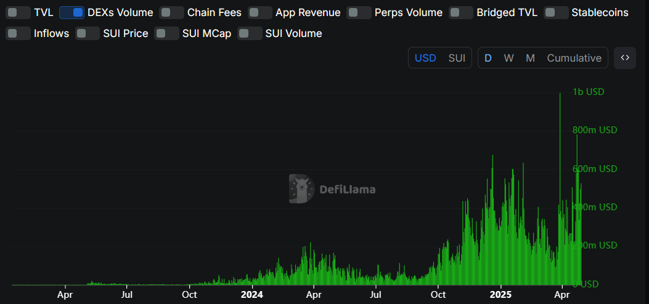
Task: Click the 600m USD axis label
Action: point(595,169)
